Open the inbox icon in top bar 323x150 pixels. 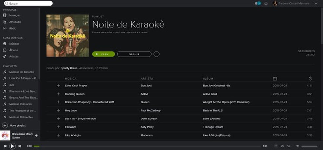click(266, 3)
